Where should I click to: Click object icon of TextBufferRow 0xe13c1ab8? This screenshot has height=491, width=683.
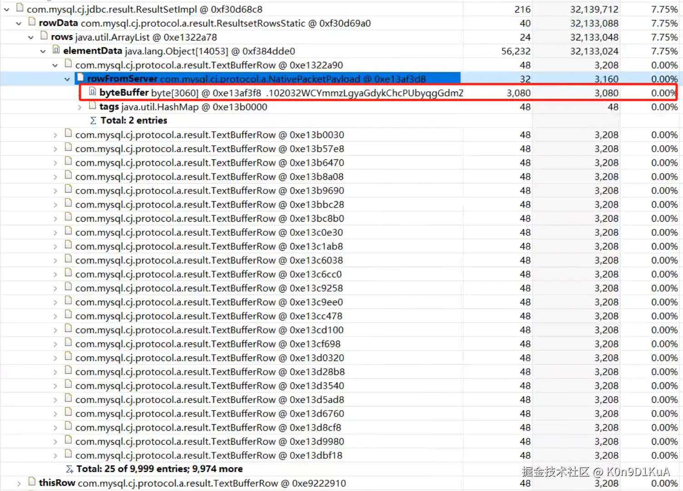(68, 245)
